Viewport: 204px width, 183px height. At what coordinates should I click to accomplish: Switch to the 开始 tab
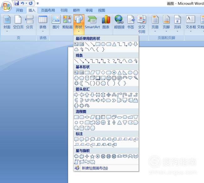click(19, 10)
